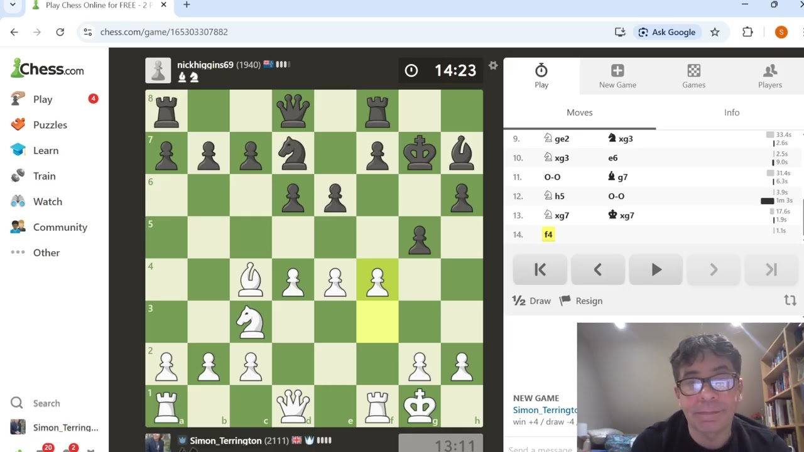
Task: Click the Simon_Terringto link under NEW GAME
Action: (x=545, y=410)
